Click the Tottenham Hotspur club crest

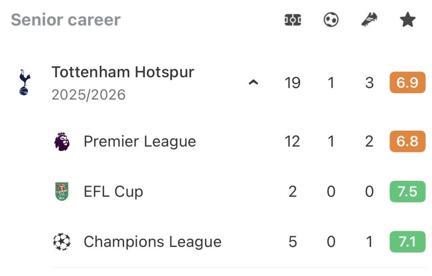[24, 83]
